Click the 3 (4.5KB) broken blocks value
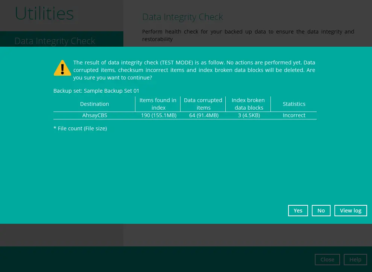Screen dimensions: 372x272 249,115
